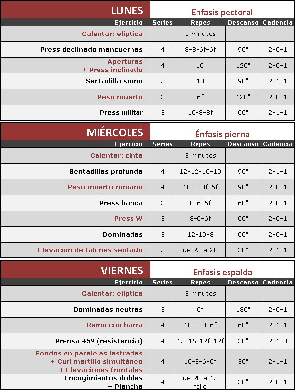Click the LUNES day header

coord(127,11)
